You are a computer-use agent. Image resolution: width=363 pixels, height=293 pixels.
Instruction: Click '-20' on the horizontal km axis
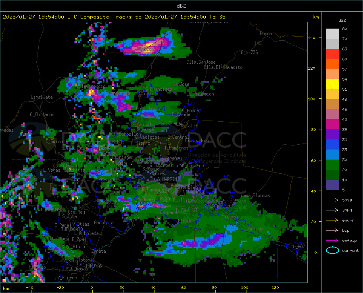(x=60, y=287)
